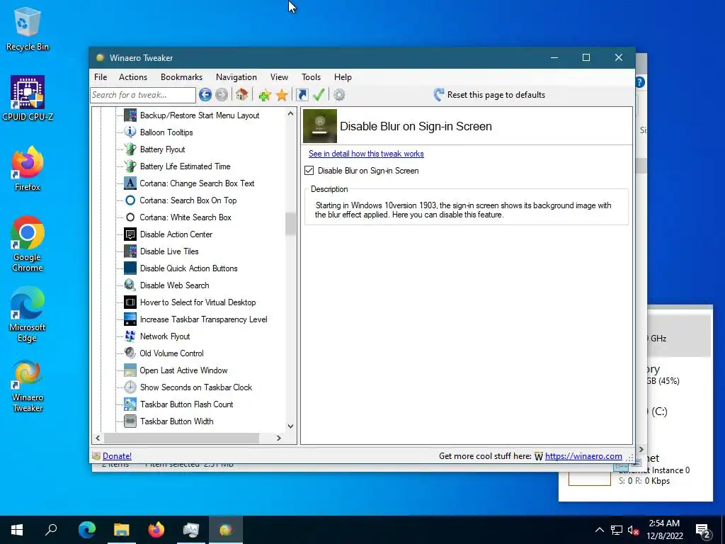This screenshot has width=725, height=544.
Task: Click the Disable Action Center icon
Action: click(x=130, y=234)
